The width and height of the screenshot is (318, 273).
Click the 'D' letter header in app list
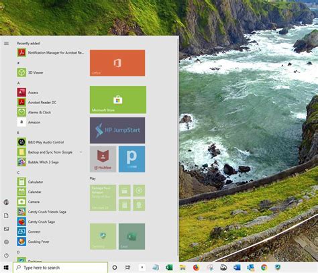click(18, 252)
